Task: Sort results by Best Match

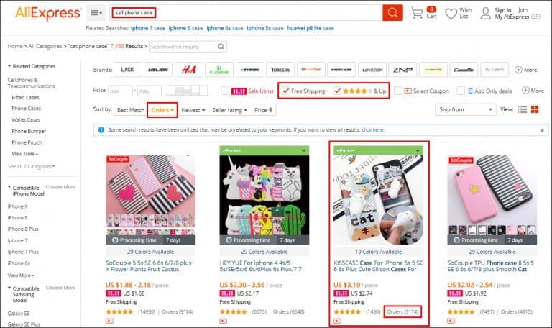Action: (131, 110)
